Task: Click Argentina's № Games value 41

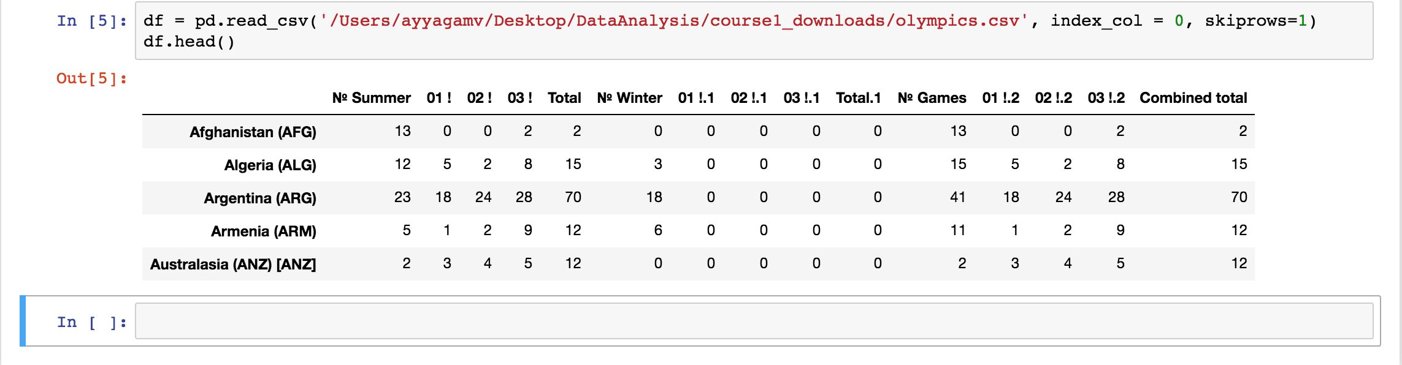Action: [958, 197]
